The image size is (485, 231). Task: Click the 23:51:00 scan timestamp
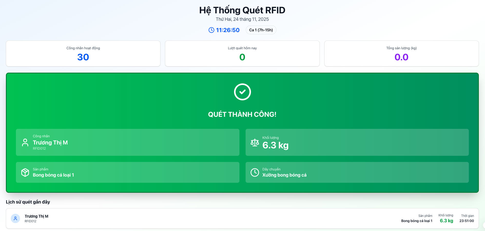(467, 221)
